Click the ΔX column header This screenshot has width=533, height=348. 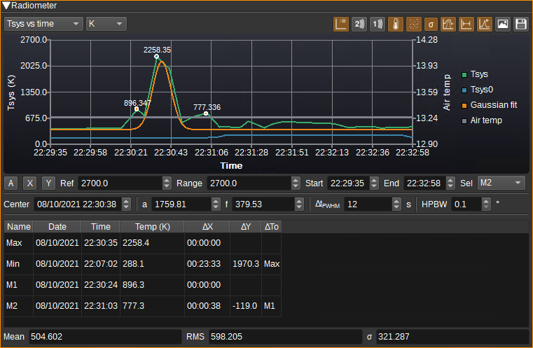[x=207, y=227]
